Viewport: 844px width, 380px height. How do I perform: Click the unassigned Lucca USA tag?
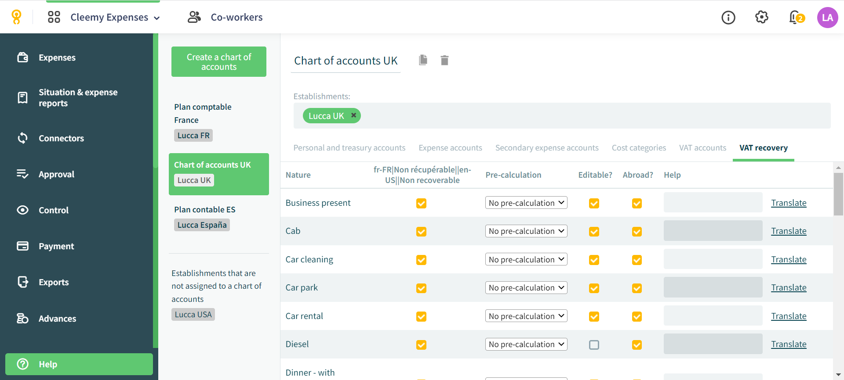[193, 314]
